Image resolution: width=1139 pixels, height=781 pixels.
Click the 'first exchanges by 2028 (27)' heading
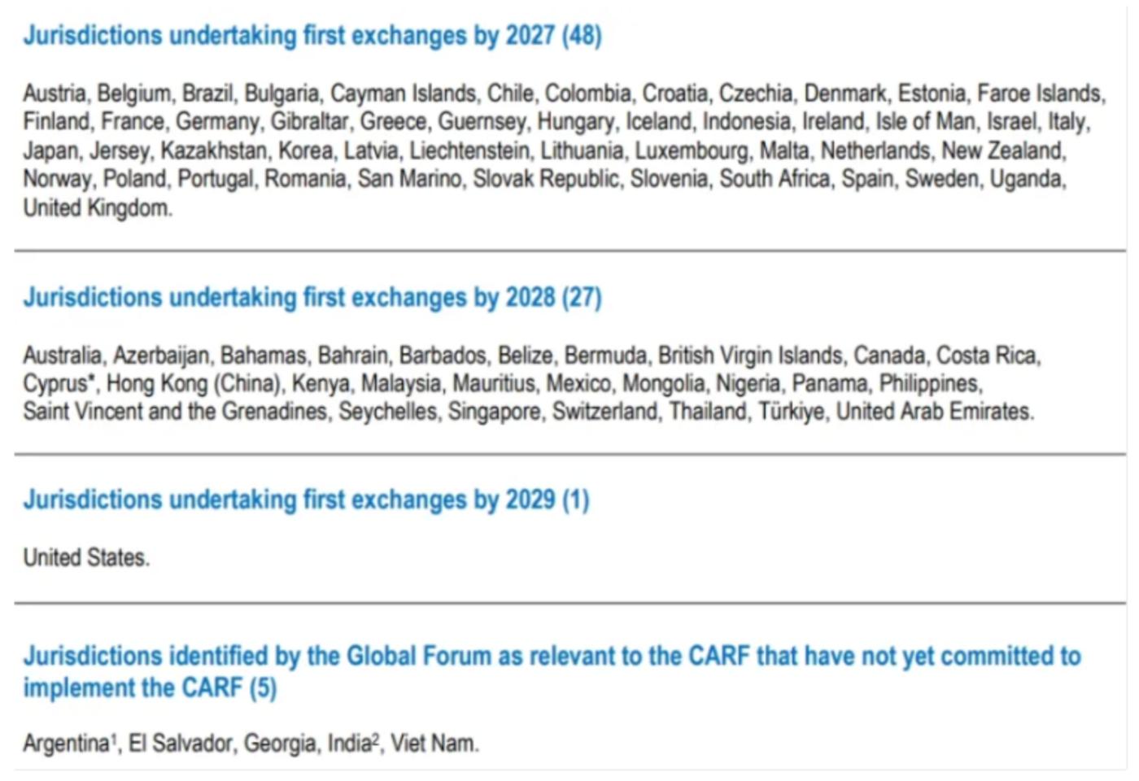[x=312, y=298]
